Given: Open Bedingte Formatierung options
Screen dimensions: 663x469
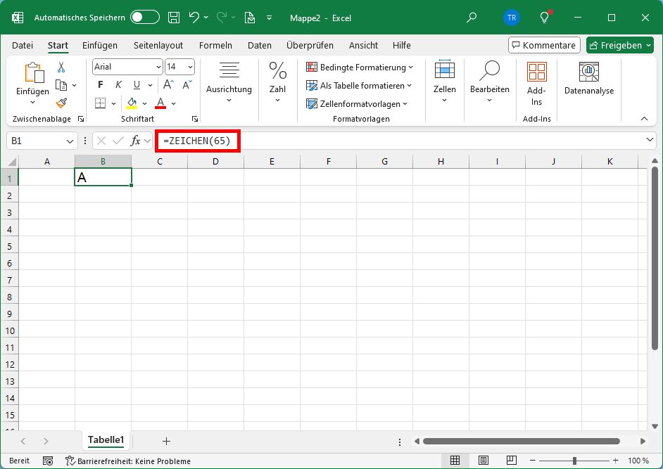Looking at the screenshot, I should 360,68.
